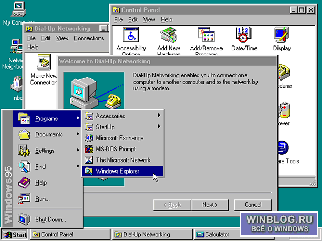Select the Network Neighborhood desktop icon
Screen dimensions: 322x241
(17, 47)
